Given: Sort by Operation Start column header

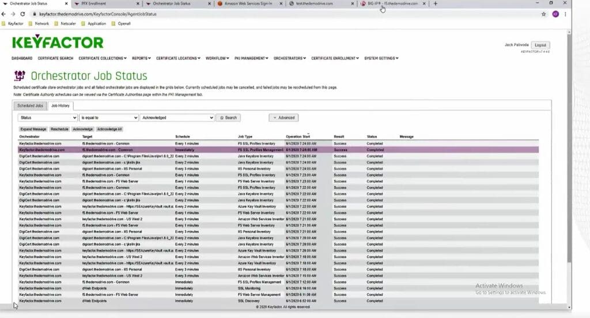Looking at the screenshot, I should click(x=298, y=137).
